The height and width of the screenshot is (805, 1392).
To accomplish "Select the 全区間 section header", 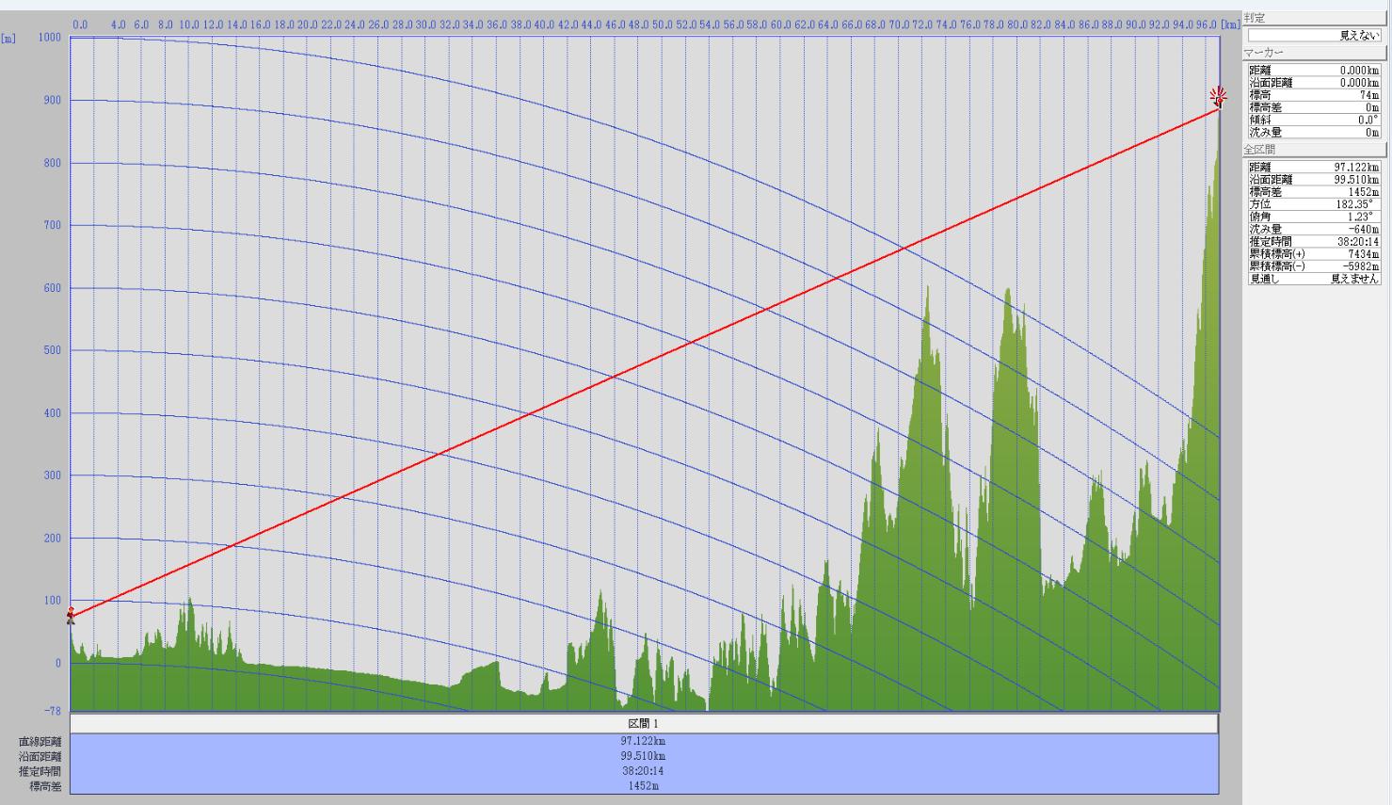I will pyautogui.click(x=1314, y=150).
